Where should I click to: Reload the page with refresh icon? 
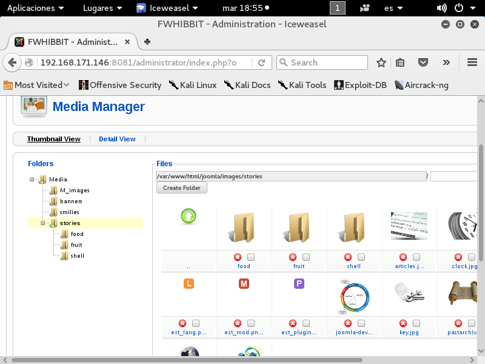[262, 62]
